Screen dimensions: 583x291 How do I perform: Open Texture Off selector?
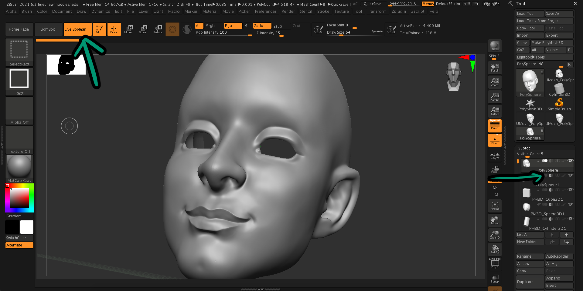click(19, 139)
